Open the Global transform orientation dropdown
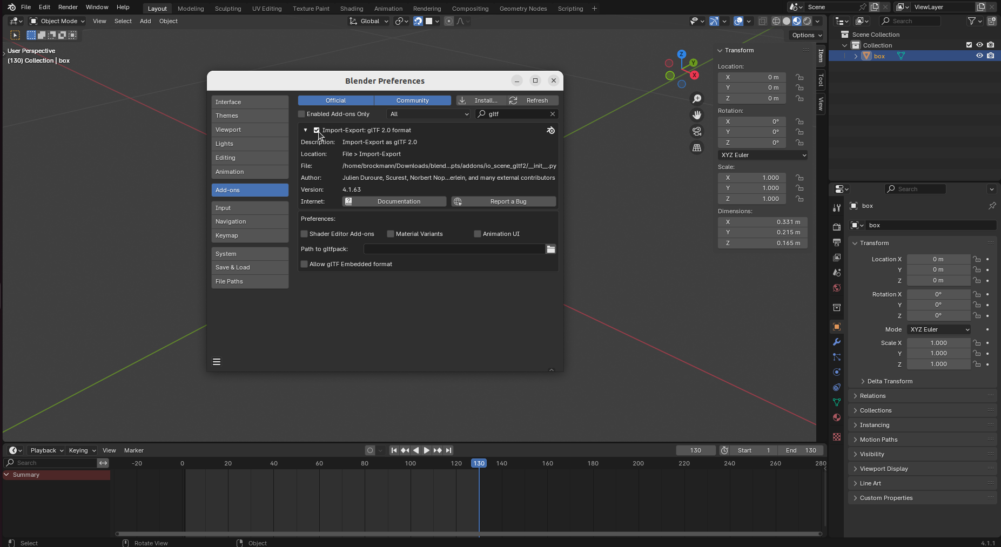 point(369,21)
